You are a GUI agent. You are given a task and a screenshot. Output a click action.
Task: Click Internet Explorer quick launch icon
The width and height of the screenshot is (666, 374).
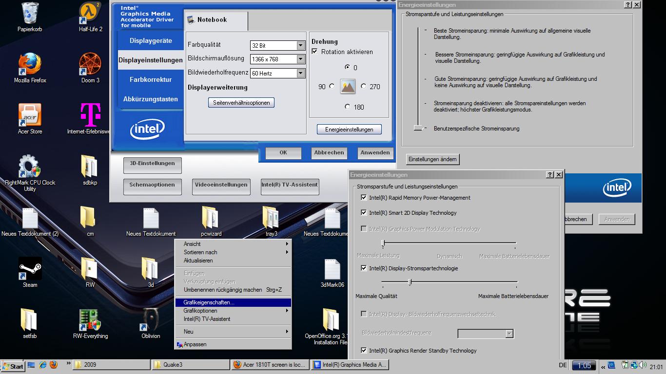(x=42, y=365)
